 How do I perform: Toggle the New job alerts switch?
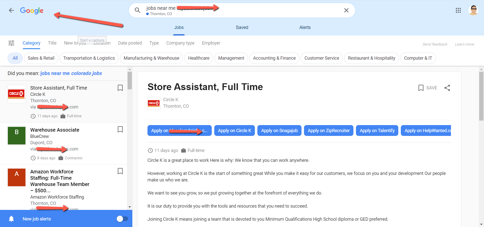pyautogui.click(x=122, y=219)
